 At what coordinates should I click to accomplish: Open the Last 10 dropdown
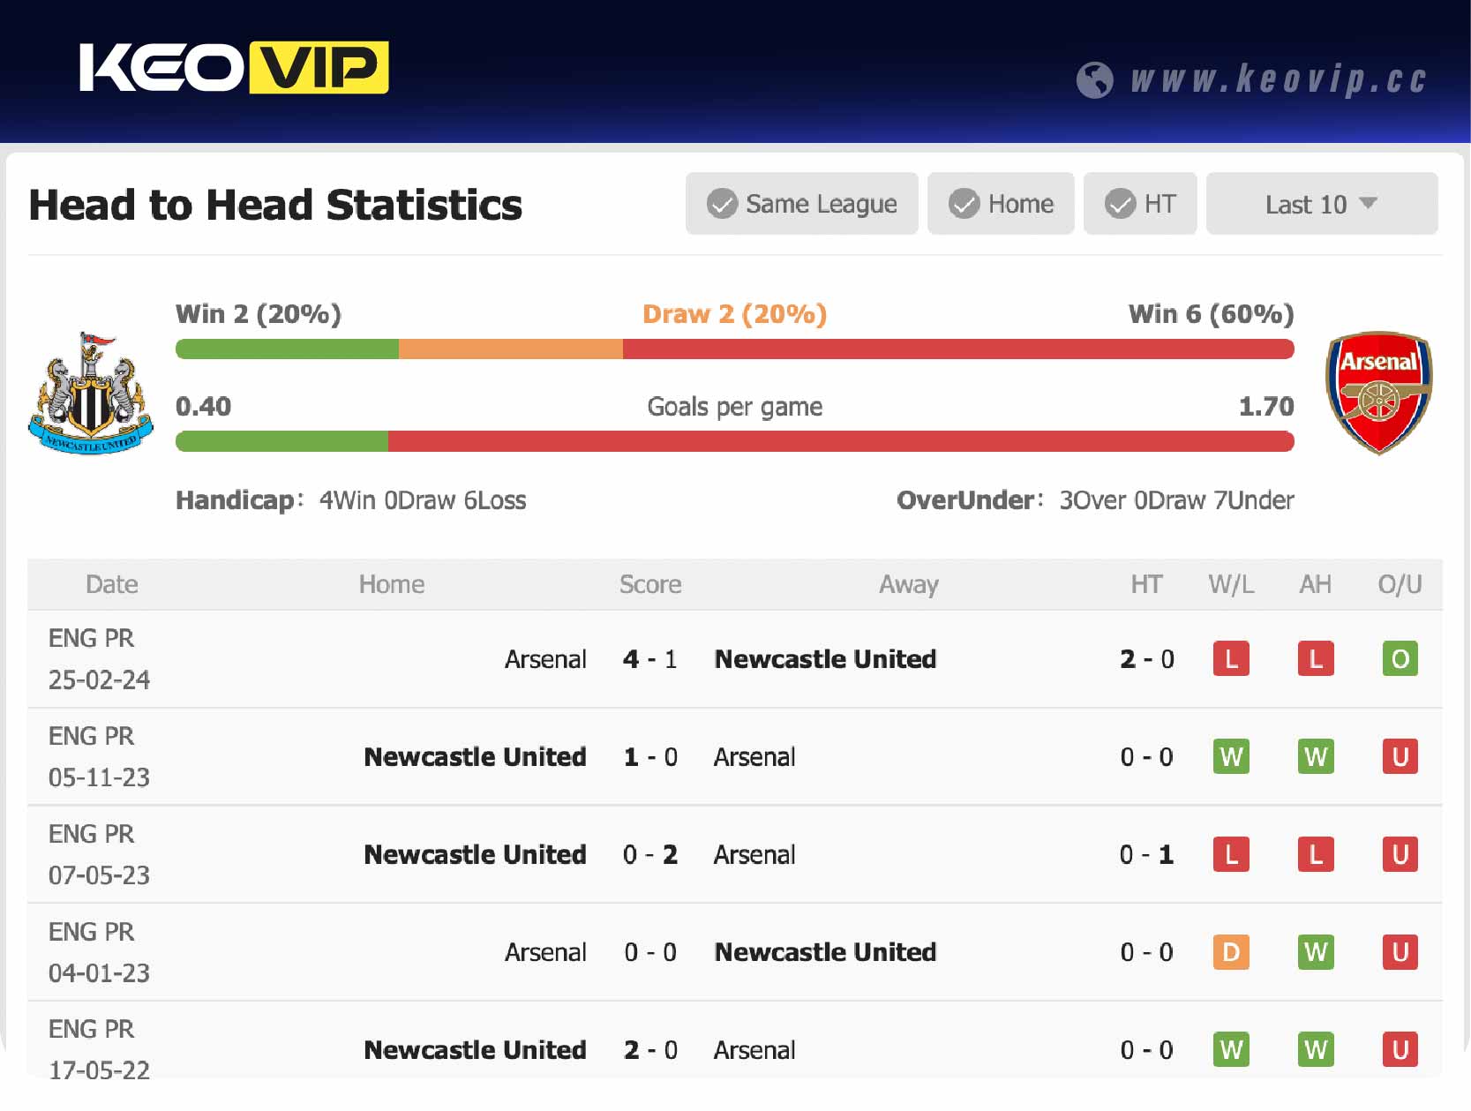1321,204
